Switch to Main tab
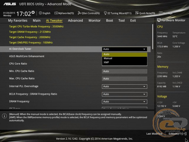This screenshot has width=189, height=142. tap(37, 20)
